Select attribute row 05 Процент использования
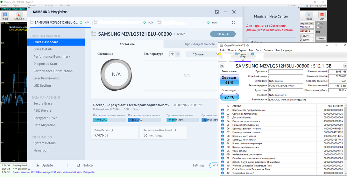Image resolution: width=347 pixels, height=177 pixels. click(282, 125)
